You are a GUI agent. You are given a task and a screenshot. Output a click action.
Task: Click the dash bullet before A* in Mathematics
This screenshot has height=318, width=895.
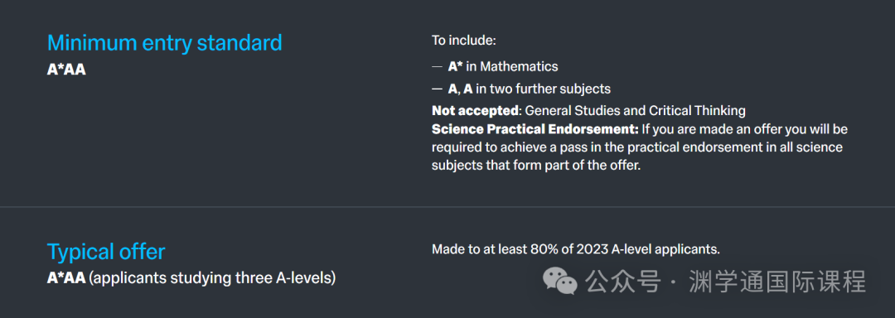438,67
